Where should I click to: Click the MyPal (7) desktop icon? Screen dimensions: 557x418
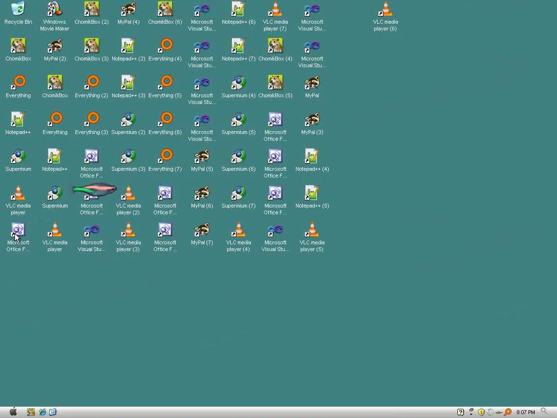point(202,234)
